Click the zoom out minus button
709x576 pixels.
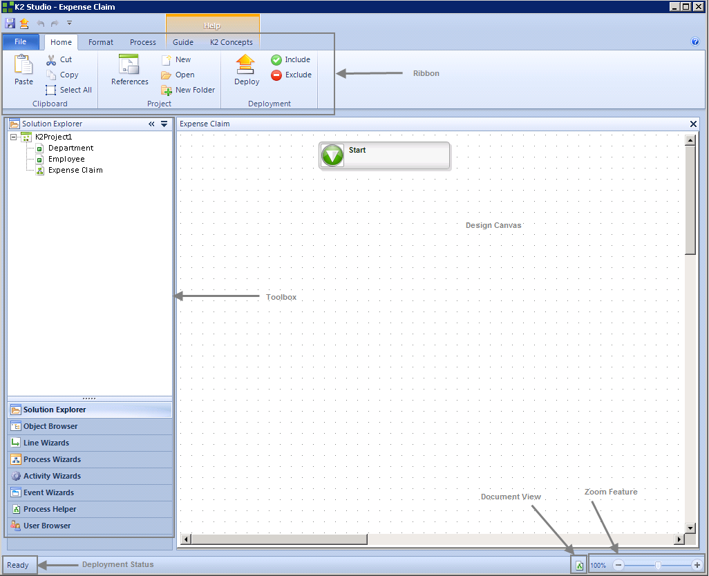tap(618, 565)
